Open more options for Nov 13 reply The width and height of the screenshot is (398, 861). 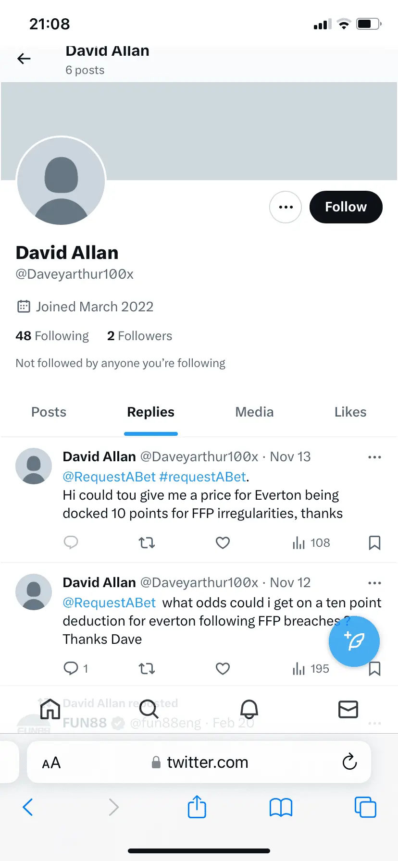[x=374, y=457]
